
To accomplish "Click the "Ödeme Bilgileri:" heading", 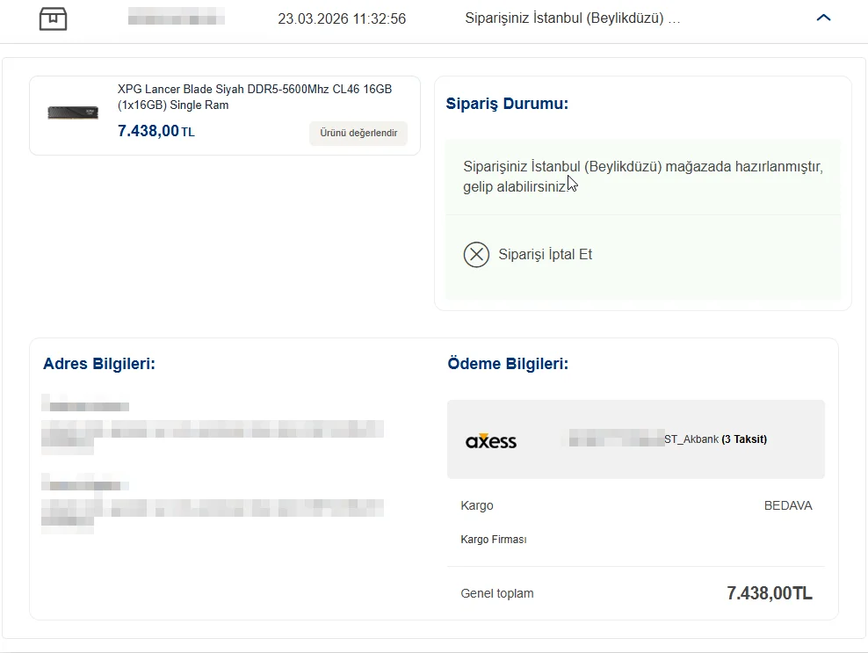I will point(508,364).
